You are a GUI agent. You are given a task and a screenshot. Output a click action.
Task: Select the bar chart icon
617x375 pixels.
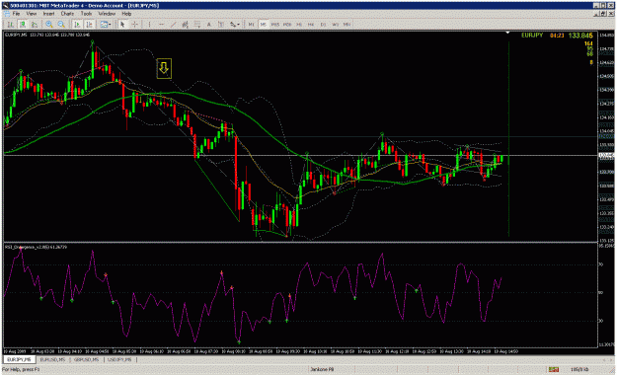tap(10, 25)
